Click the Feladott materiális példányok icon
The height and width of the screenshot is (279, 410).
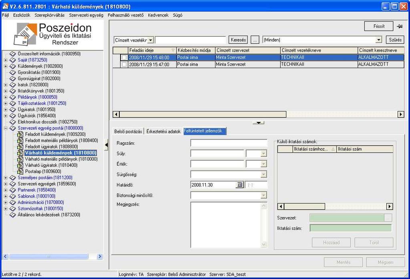pyautogui.click(x=20, y=140)
